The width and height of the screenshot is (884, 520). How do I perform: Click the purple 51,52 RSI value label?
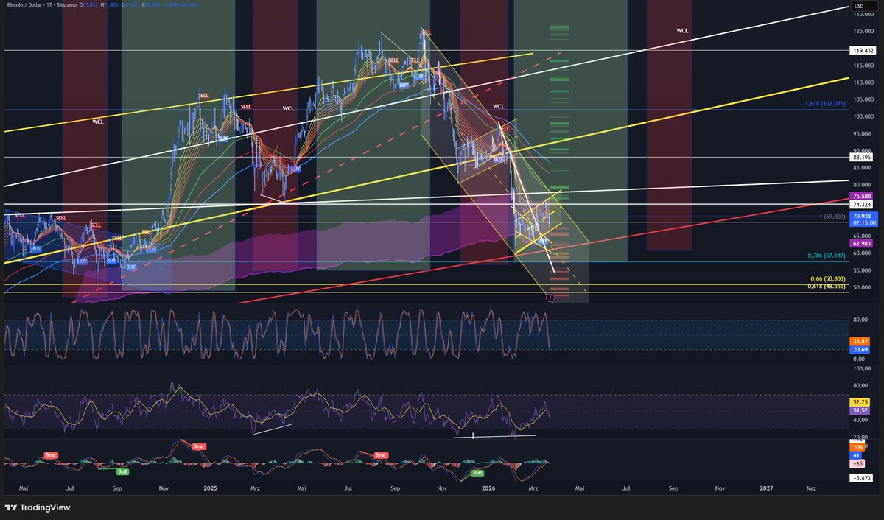coord(860,410)
